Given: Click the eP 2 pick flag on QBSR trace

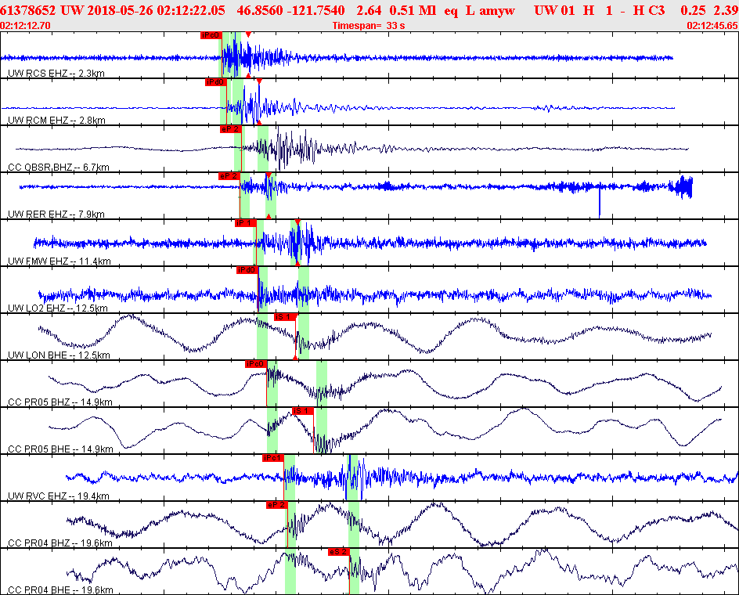Looking at the screenshot, I should coord(230,129).
